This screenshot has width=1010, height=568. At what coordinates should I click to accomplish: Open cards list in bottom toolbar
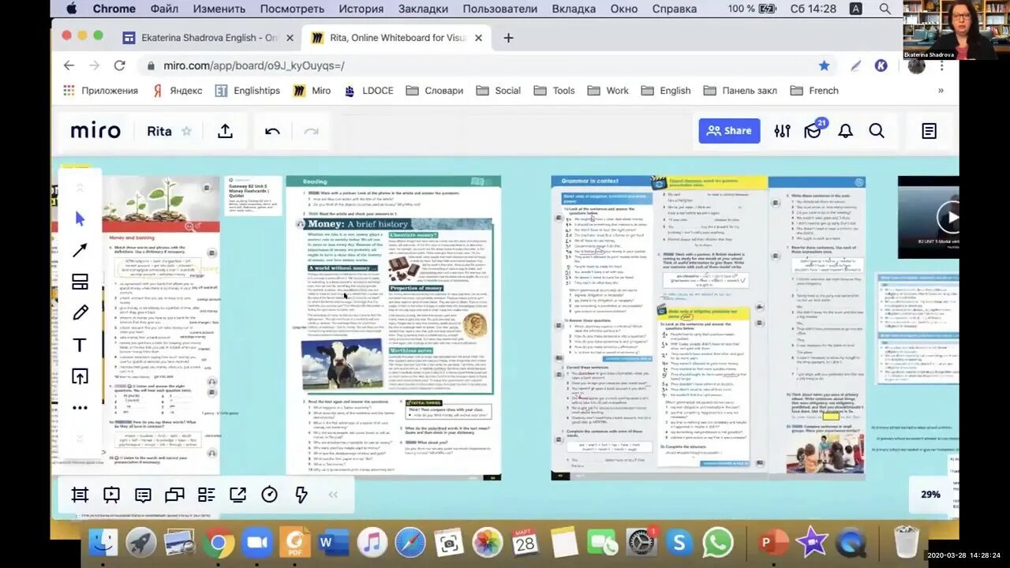tap(206, 495)
